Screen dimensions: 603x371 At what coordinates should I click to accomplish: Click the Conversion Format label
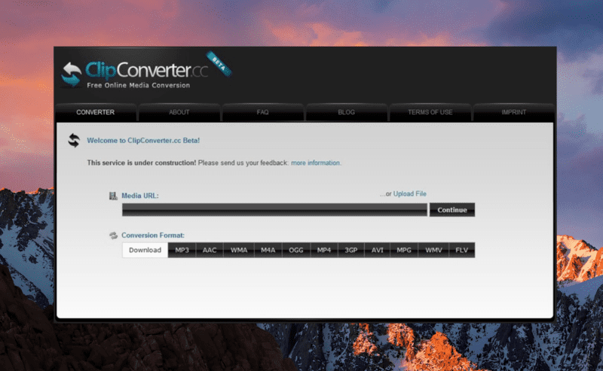[153, 236]
